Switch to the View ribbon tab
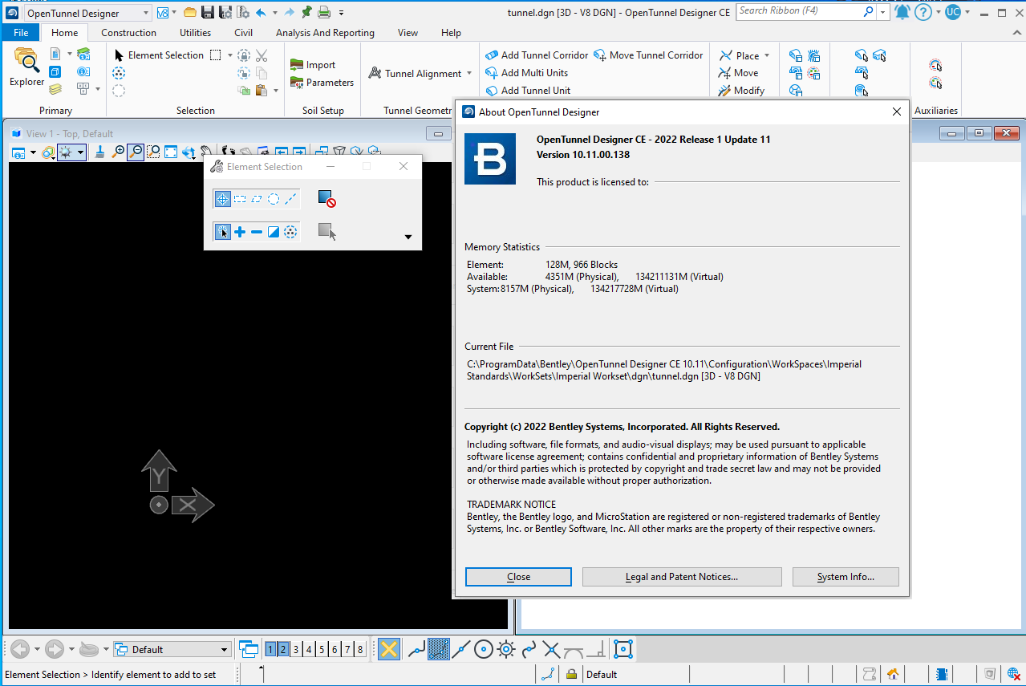This screenshot has height=686, width=1026. click(x=408, y=33)
